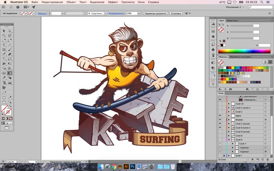Image resolution: width=274 pixels, height=171 pixels.
Task: Open the Symbols panel club icon
Action: point(213,50)
